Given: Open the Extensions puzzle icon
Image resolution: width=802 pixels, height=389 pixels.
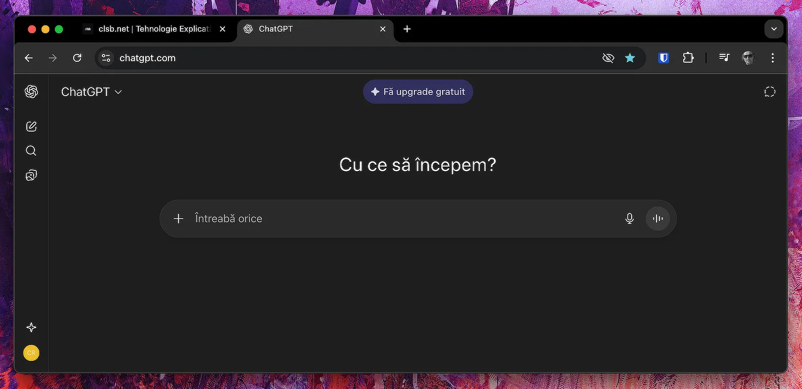Looking at the screenshot, I should click(x=688, y=58).
